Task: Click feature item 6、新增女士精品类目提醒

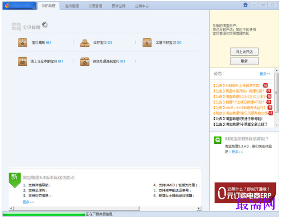Action: click(174, 196)
